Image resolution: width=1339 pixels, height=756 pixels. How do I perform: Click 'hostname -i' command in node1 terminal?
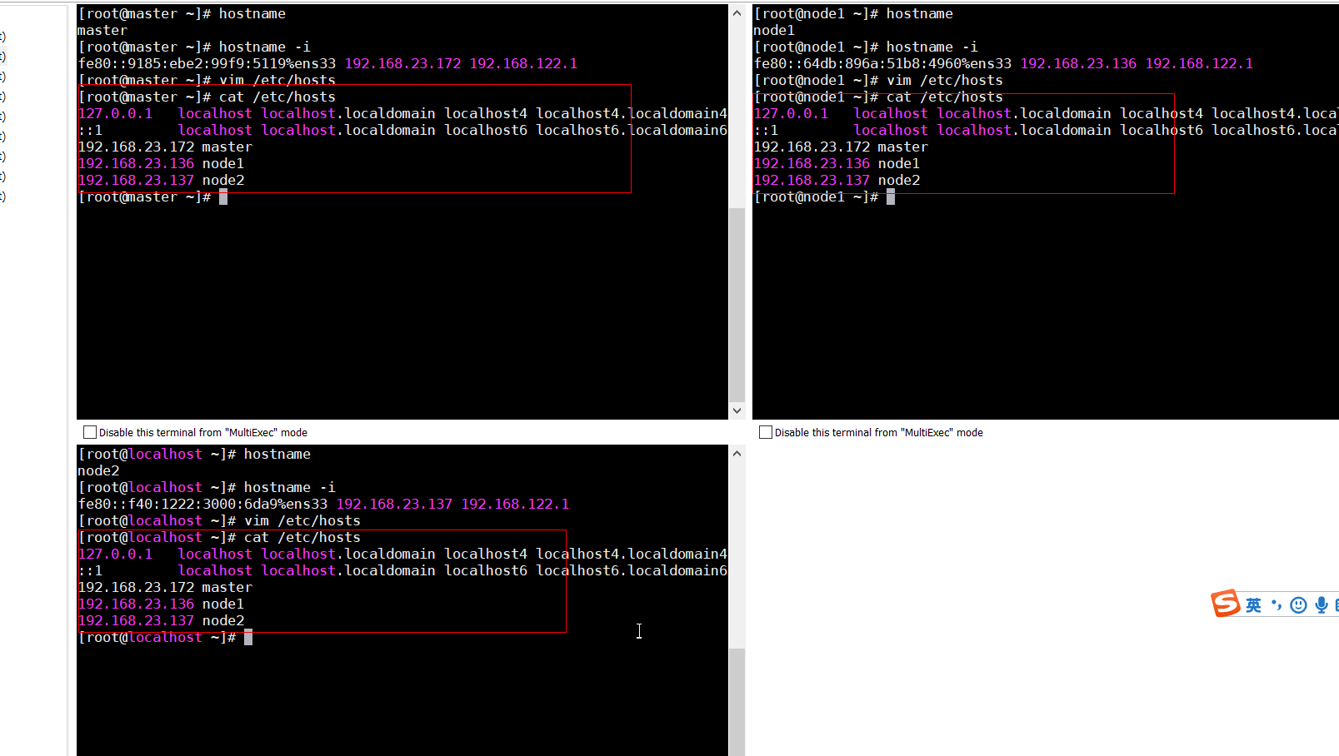click(x=932, y=47)
